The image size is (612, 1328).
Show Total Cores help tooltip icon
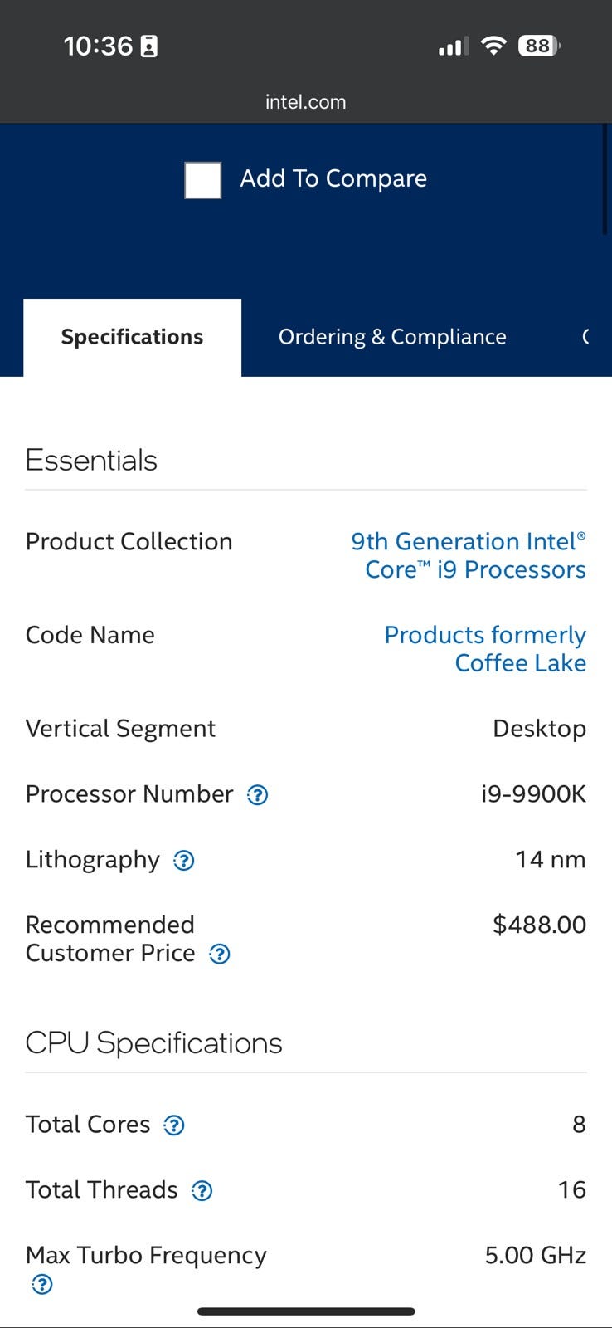click(173, 1125)
